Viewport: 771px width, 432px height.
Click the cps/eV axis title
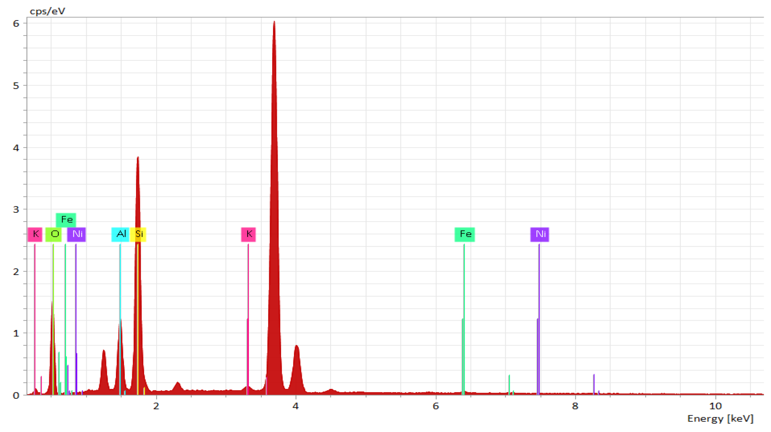click(47, 11)
